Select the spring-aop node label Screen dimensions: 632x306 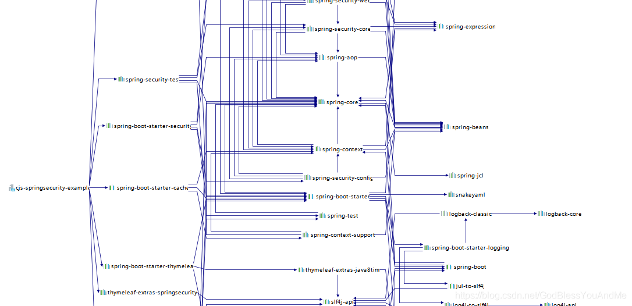(342, 58)
